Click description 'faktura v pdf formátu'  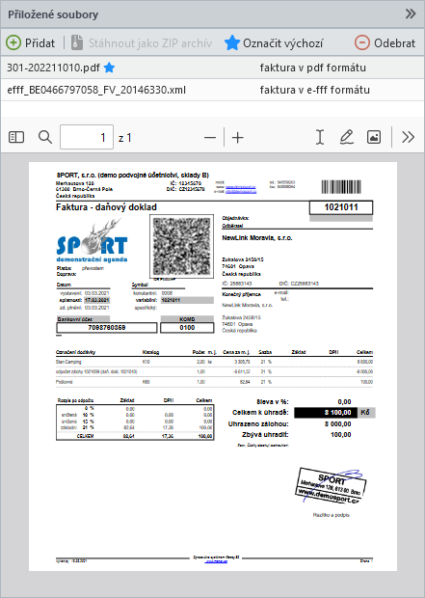312,68
